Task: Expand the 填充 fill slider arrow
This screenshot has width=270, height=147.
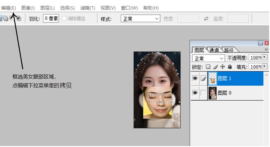Action: [x=264, y=66]
